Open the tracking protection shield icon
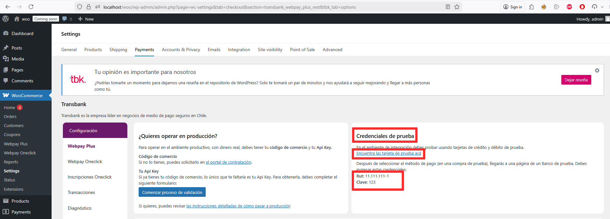Viewport: 610px width, 219px height. [80, 7]
